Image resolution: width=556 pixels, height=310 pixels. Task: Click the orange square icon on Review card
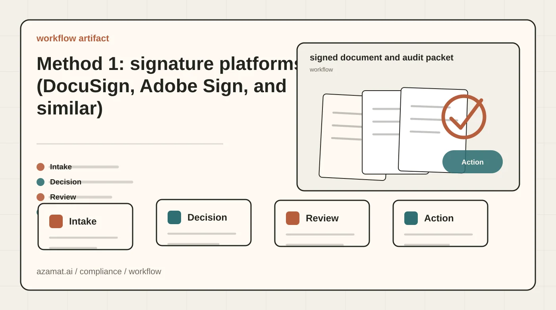293,218
